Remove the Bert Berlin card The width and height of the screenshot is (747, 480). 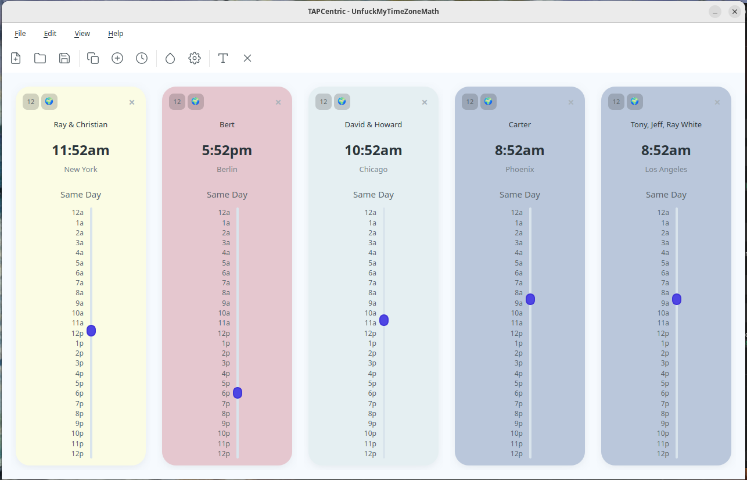[x=278, y=102]
